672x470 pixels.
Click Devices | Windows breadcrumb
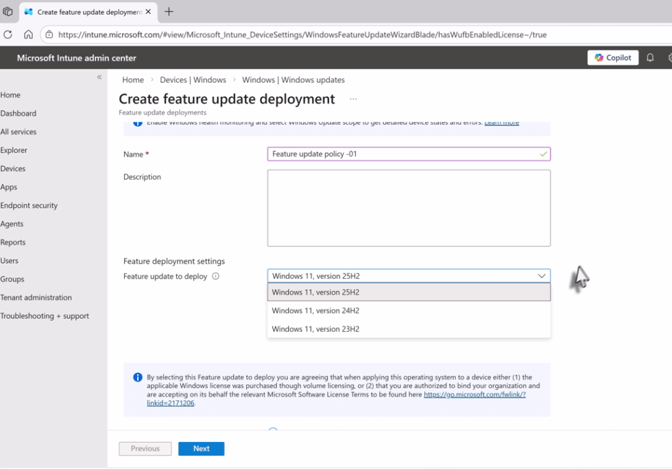click(193, 80)
